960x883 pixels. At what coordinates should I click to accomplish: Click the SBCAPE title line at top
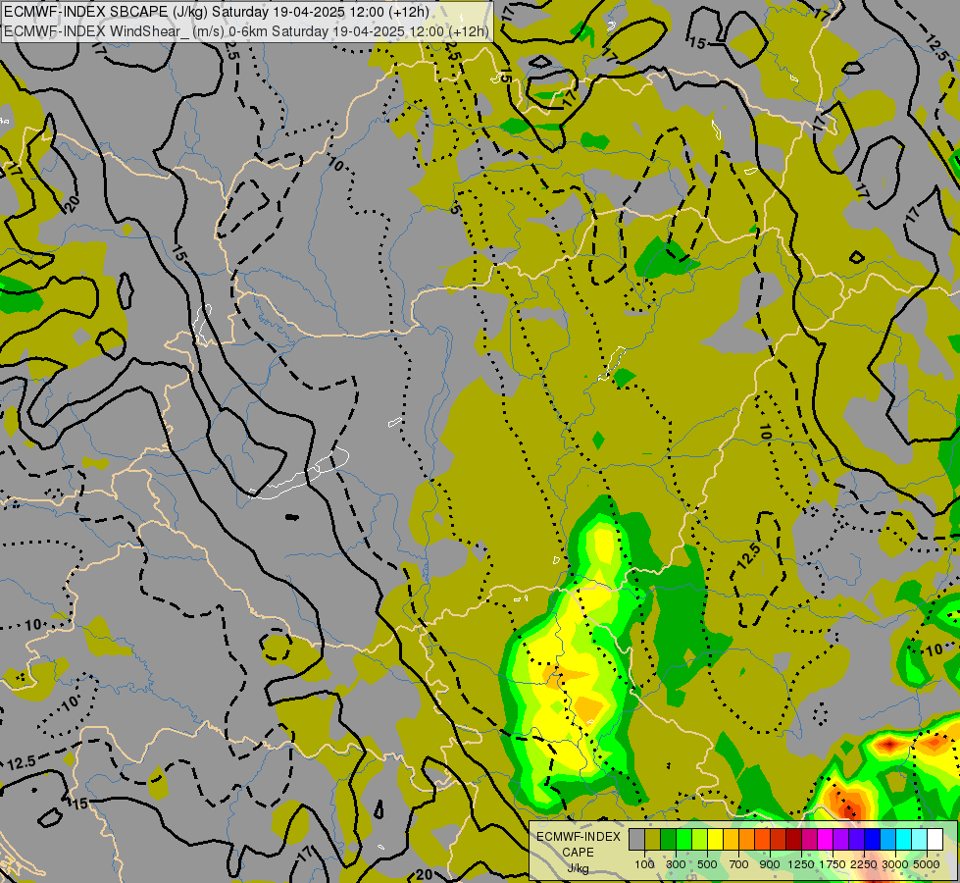click(217, 12)
